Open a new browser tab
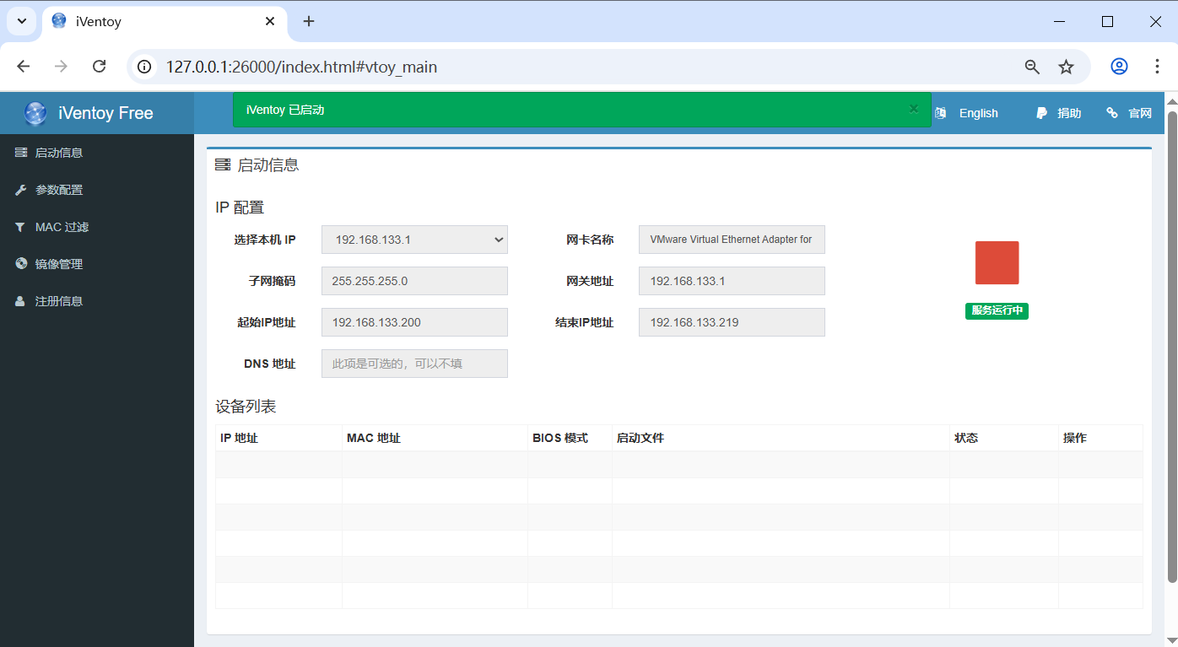This screenshot has height=647, width=1178. tap(309, 21)
